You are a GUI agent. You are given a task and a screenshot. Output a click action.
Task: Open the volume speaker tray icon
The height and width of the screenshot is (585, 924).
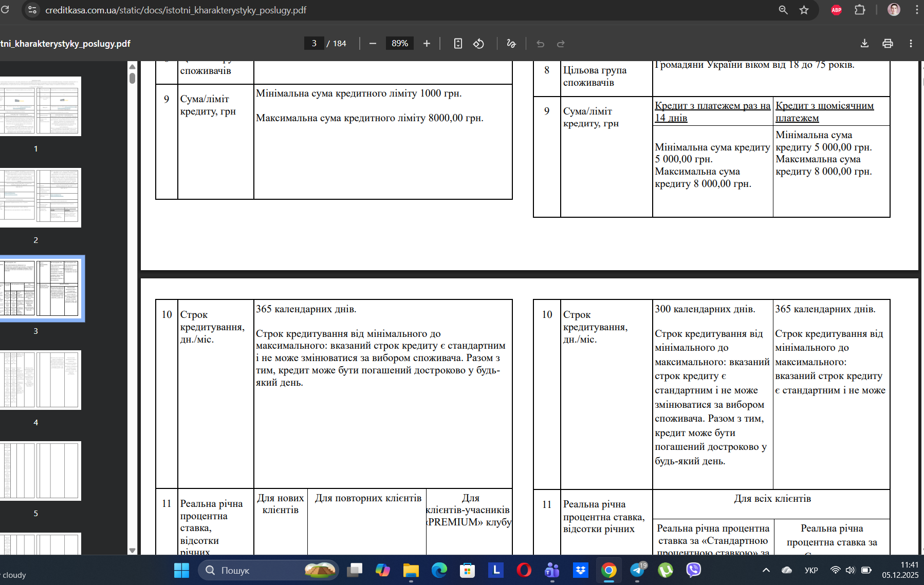click(851, 570)
